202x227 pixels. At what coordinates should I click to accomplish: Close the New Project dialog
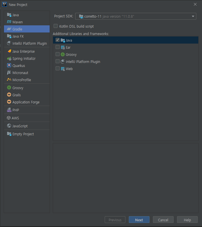click(x=195, y=4)
